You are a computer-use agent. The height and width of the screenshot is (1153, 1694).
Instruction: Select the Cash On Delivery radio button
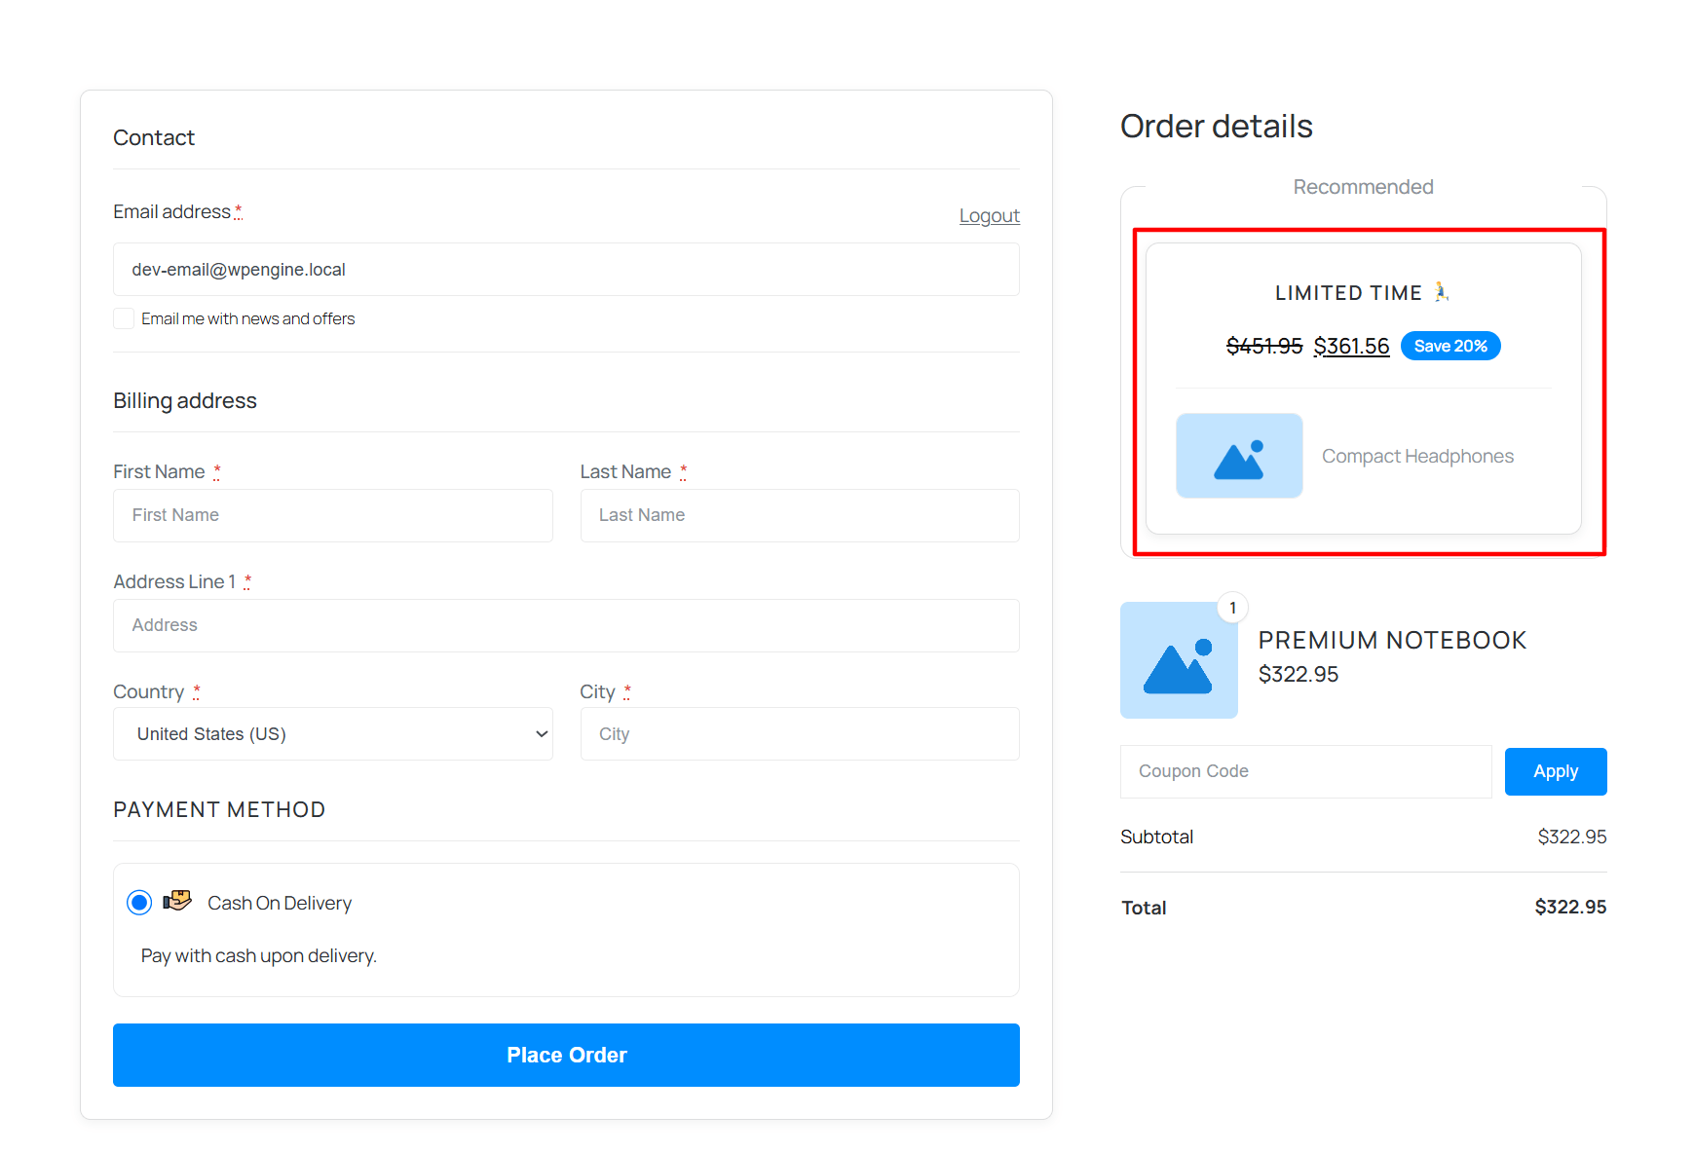(139, 903)
